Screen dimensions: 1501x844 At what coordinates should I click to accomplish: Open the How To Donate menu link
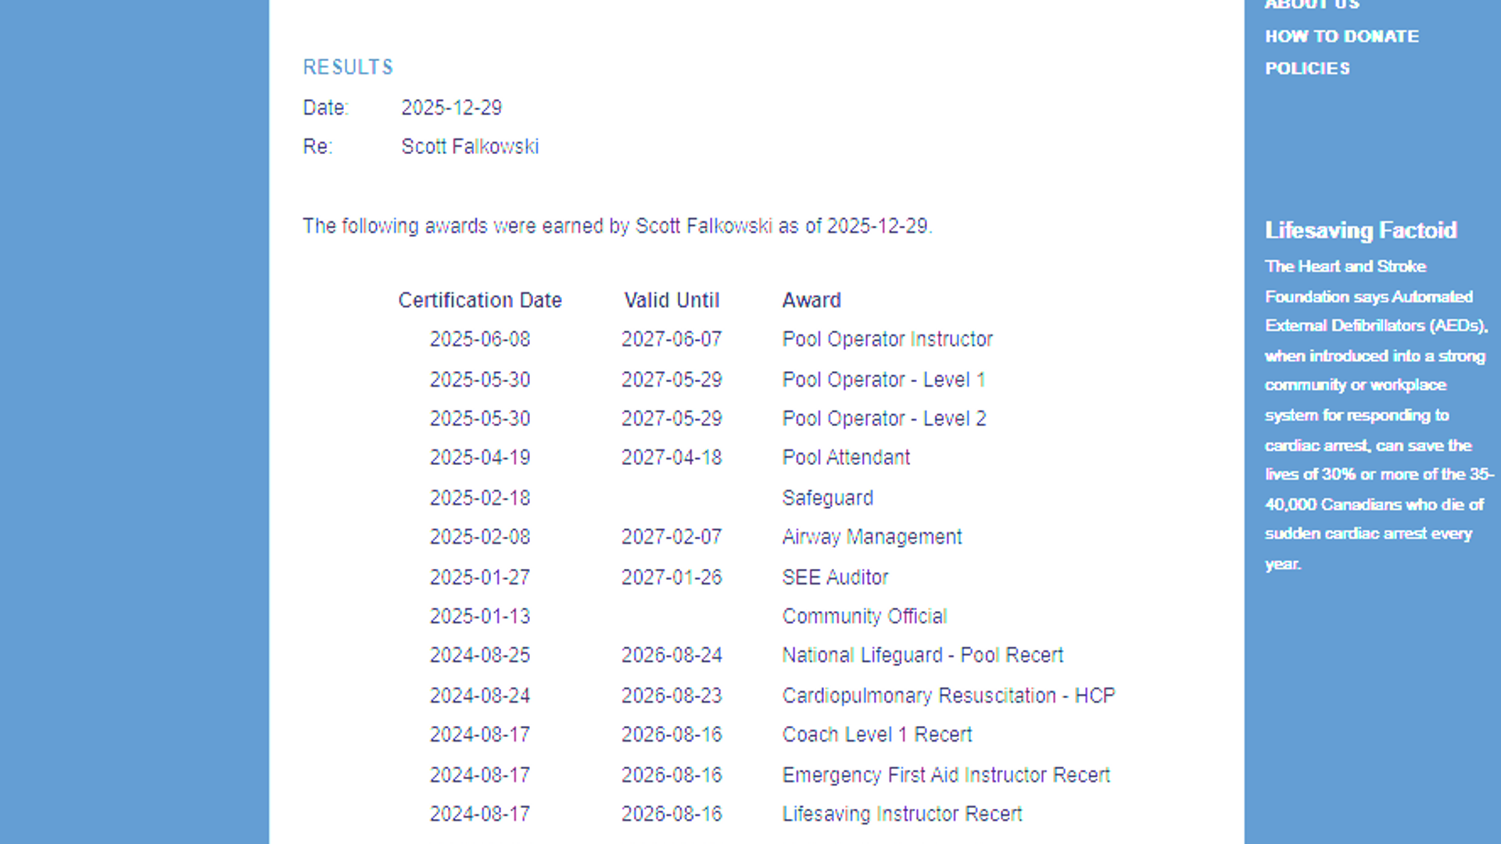[x=1342, y=37]
